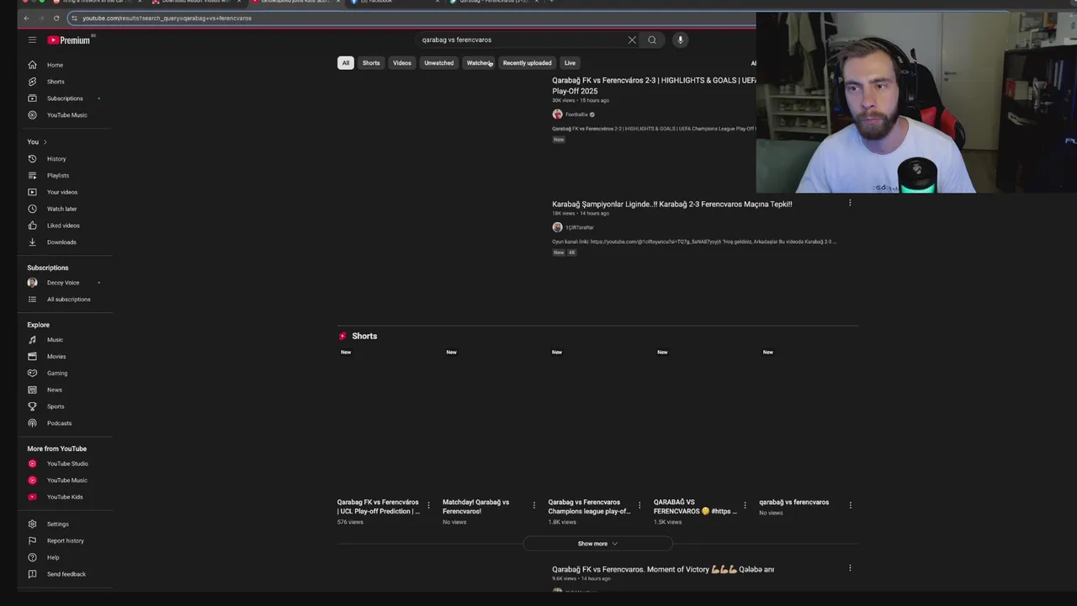Open Moment of Victory video title
The width and height of the screenshot is (1077, 606).
coord(663,569)
